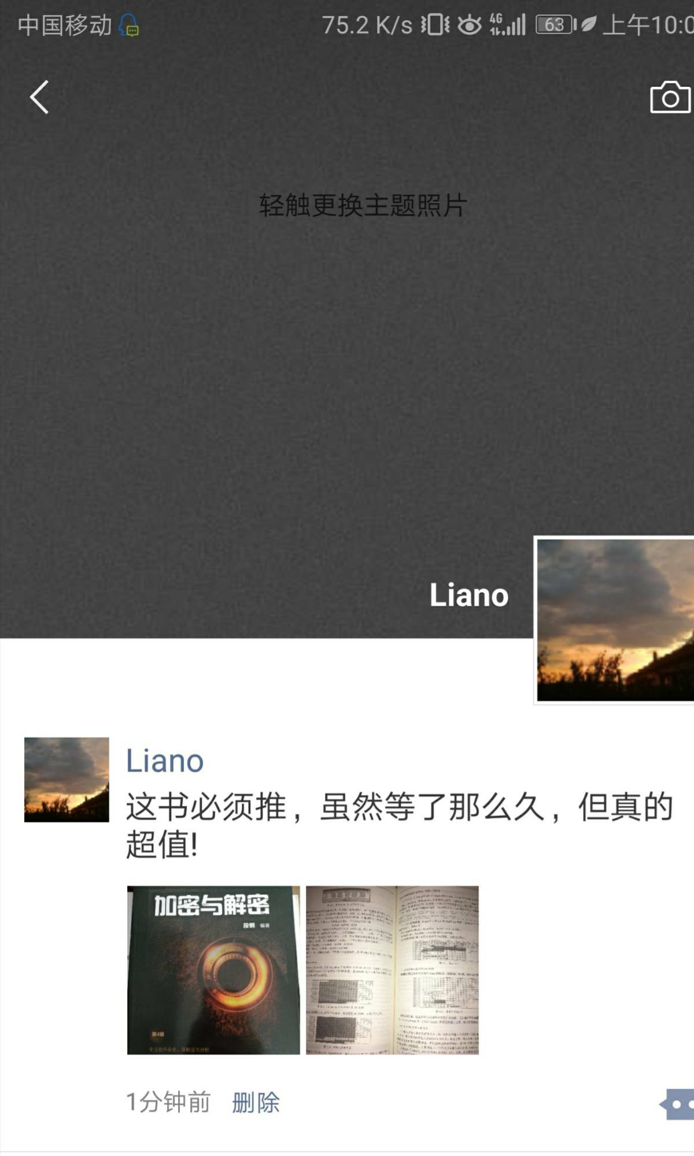Open the open book pages photo

392,970
